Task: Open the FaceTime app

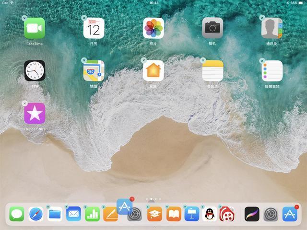Action: (x=35, y=28)
